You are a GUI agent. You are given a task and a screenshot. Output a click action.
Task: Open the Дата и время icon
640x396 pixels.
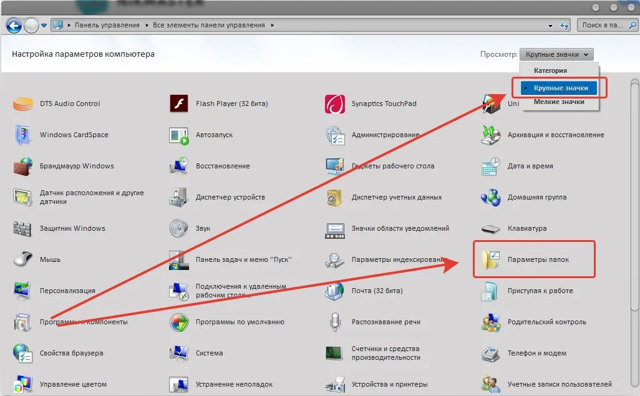491,166
